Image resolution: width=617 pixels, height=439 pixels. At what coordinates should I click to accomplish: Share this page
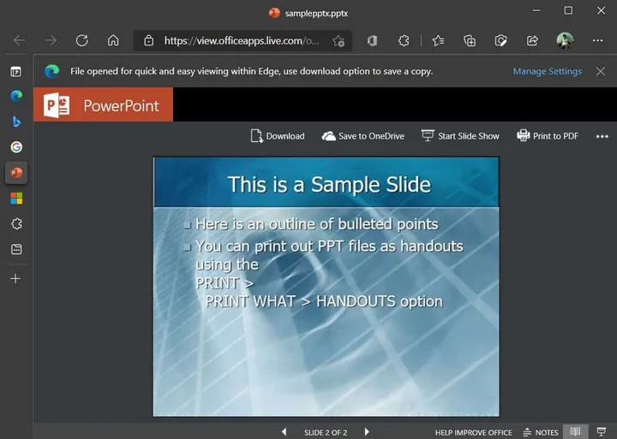tap(532, 40)
